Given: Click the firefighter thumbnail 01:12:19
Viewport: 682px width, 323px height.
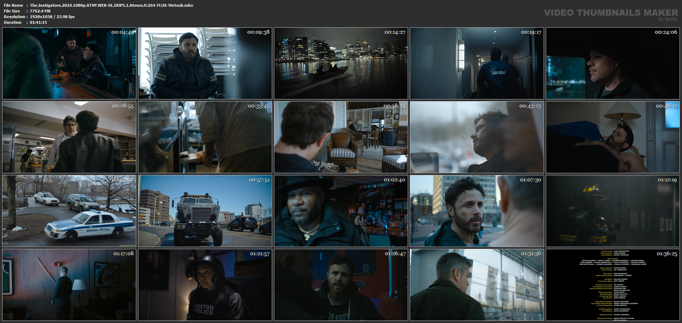Looking at the screenshot, I should [613, 211].
